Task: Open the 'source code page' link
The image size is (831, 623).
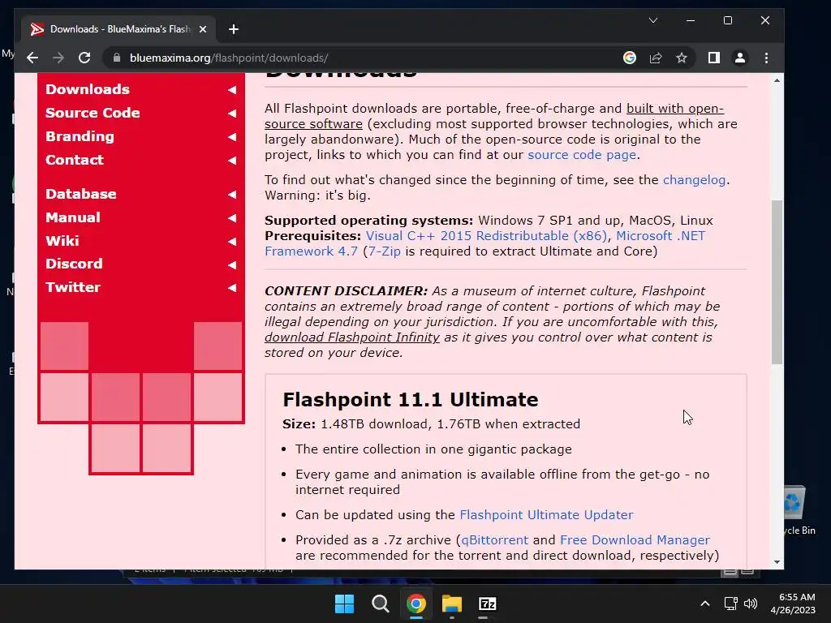Action: tap(582, 155)
